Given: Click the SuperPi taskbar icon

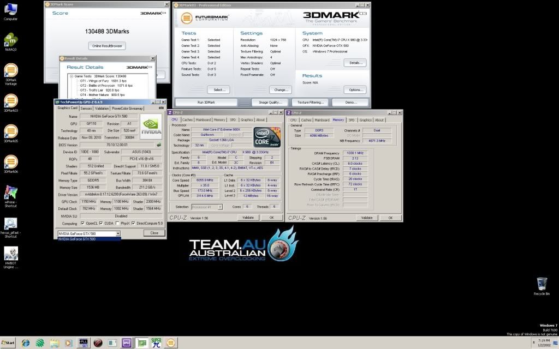Looking at the screenshot, I should coord(156,343).
